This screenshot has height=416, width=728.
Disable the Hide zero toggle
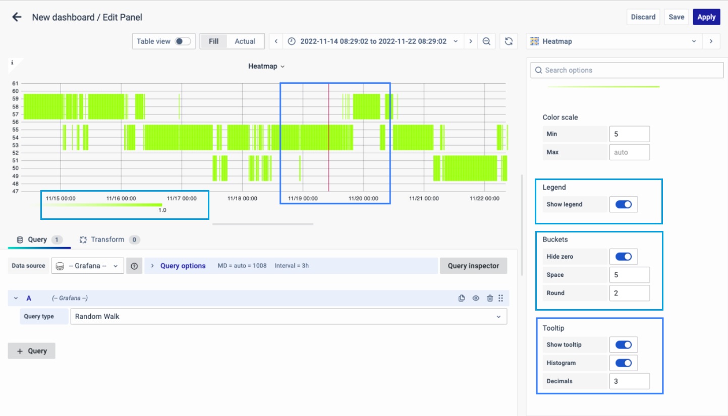tap(624, 257)
